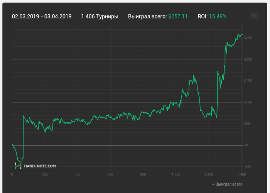The height and width of the screenshot is (193, 270).
Task: Click the '1 406 Турниры' count
Action: [x=100, y=17]
